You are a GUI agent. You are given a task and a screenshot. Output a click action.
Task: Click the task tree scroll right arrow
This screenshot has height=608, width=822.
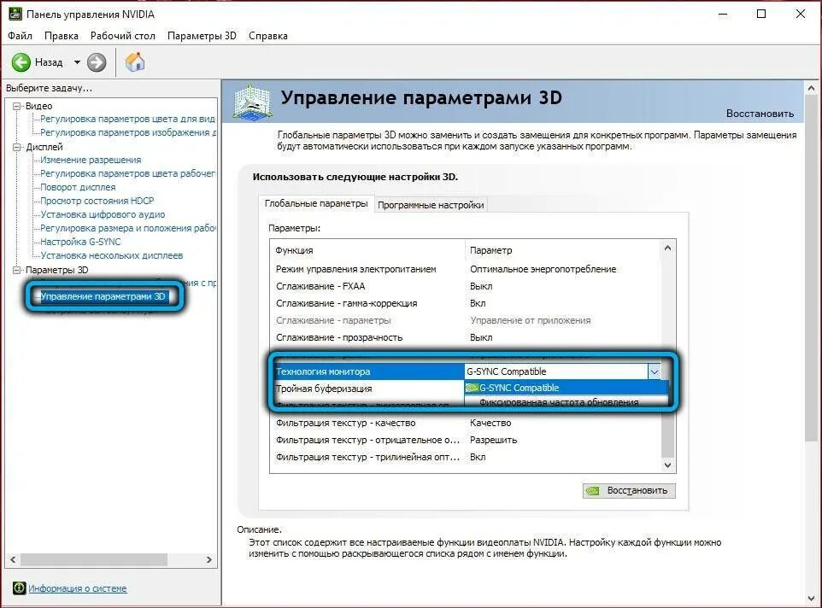click(x=209, y=560)
